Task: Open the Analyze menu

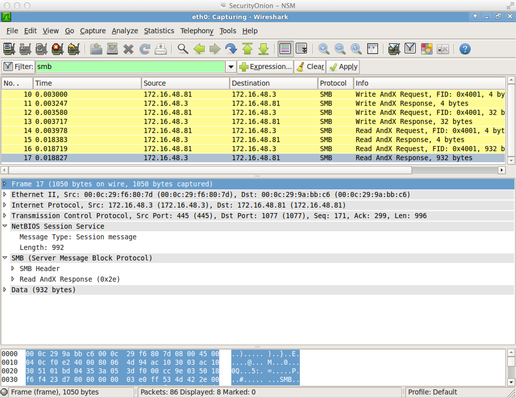Action: [125, 31]
